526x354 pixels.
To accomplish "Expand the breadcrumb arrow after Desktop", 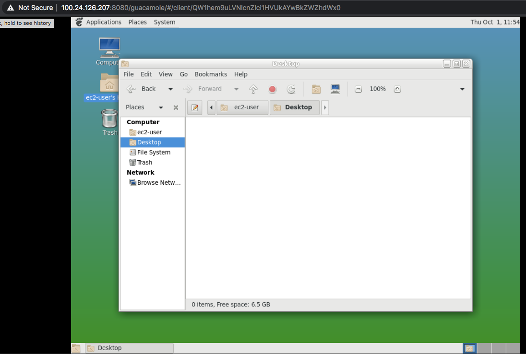I will tap(325, 107).
